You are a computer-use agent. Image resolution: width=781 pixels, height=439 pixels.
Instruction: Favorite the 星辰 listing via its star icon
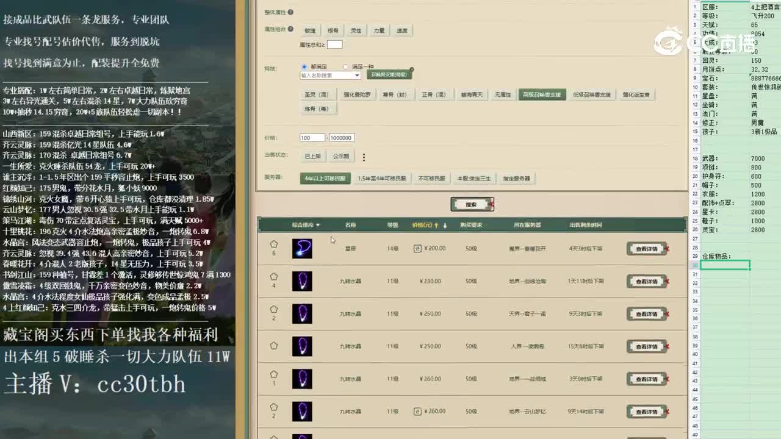[273, 244]
